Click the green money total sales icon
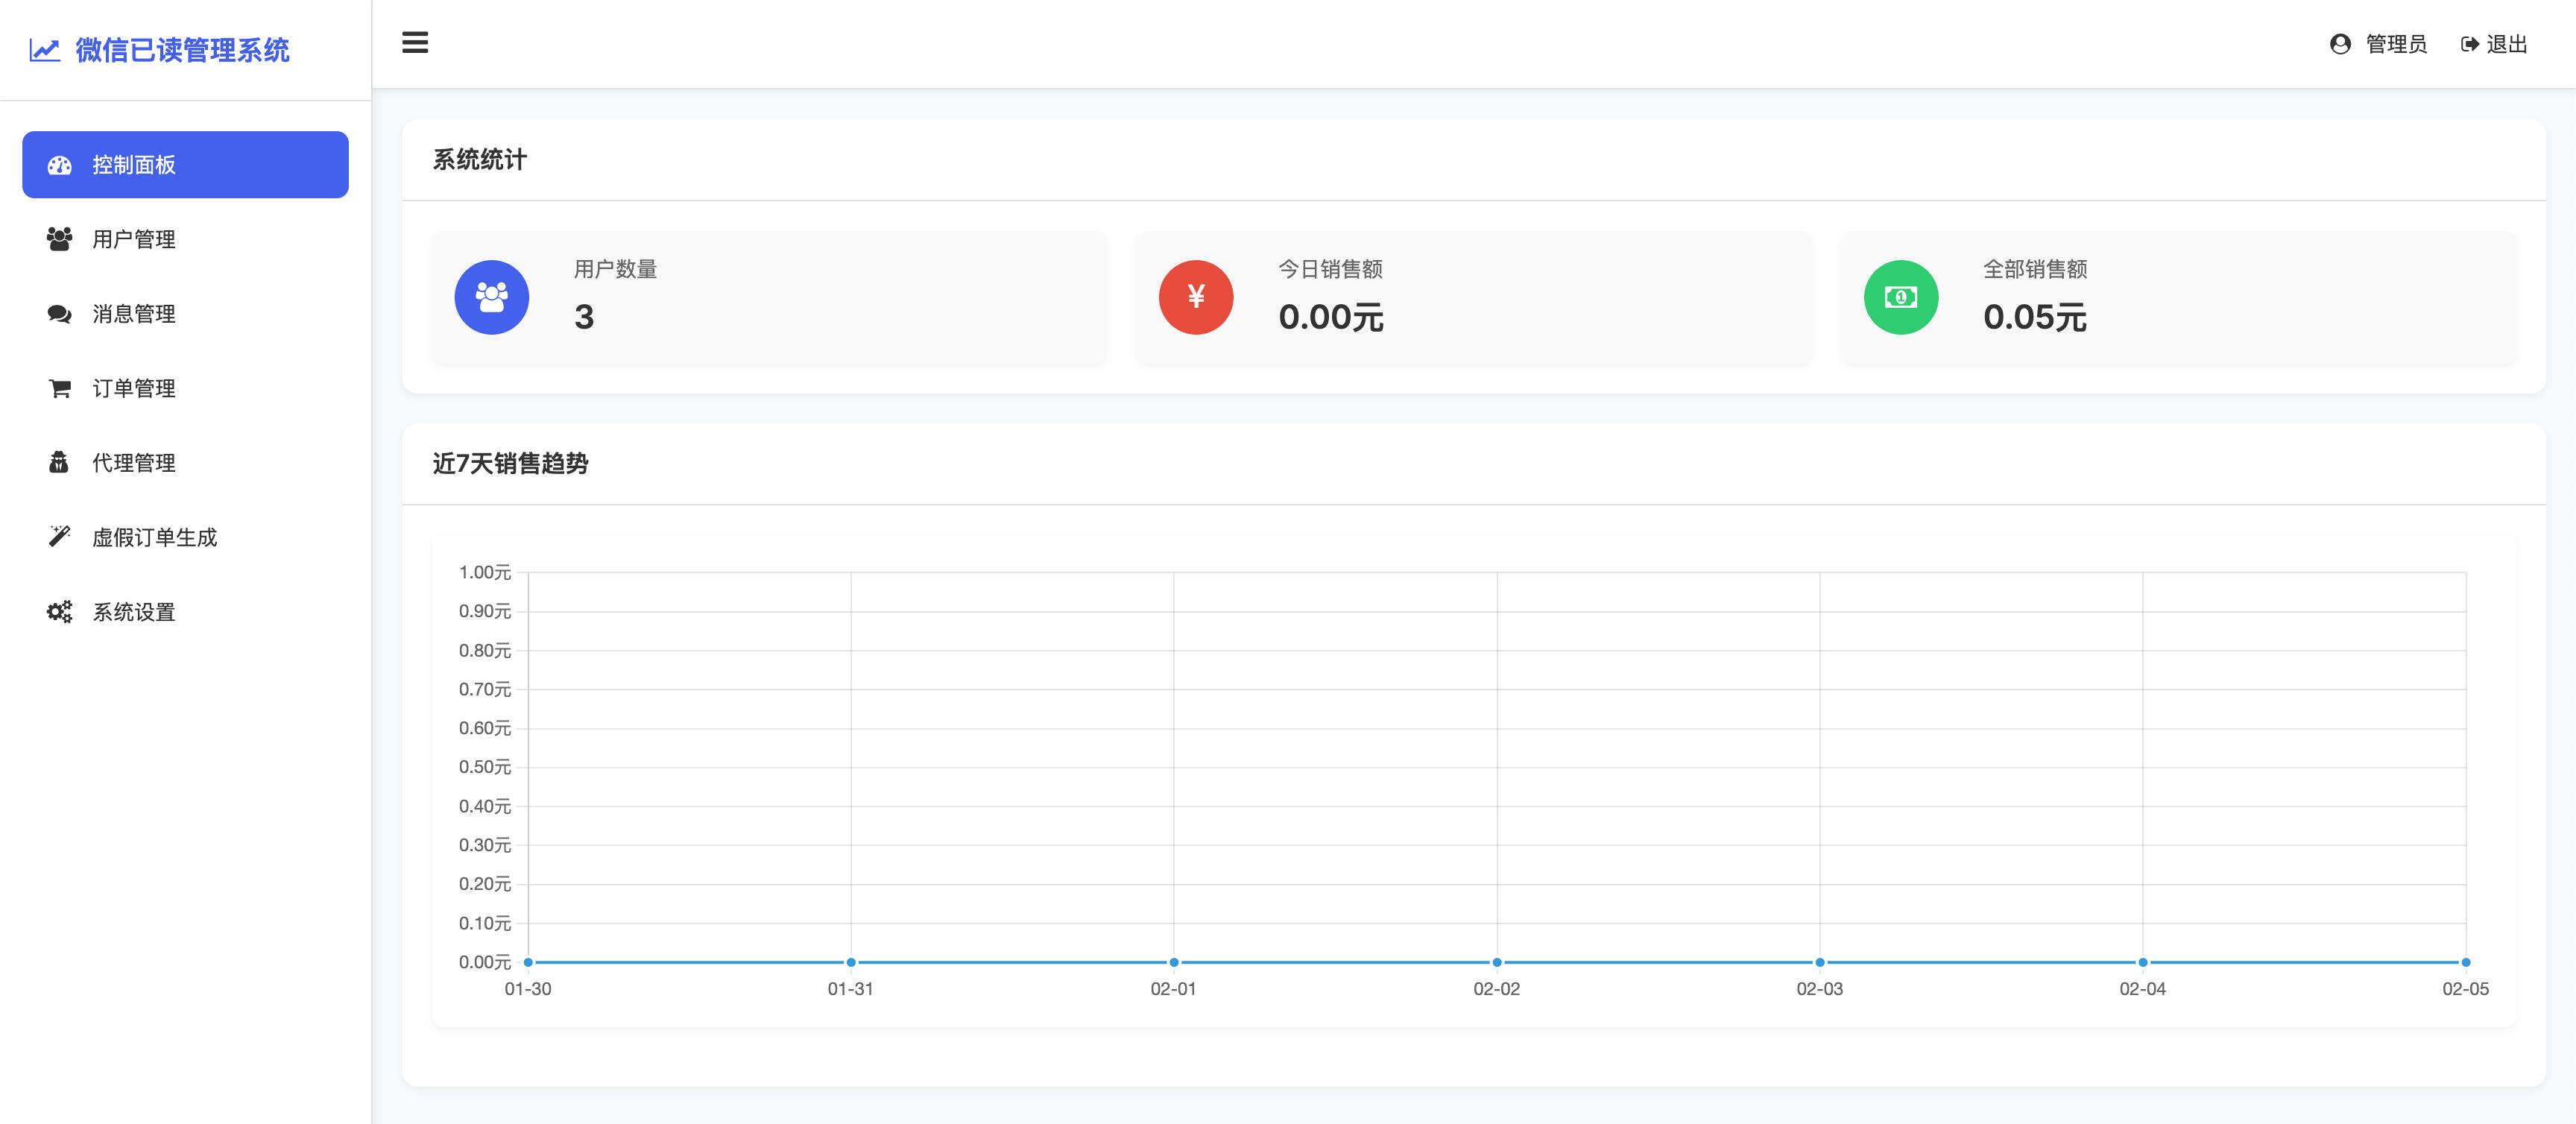This screenshot has height=1124, width=2576. click(x=1900, y=297)
